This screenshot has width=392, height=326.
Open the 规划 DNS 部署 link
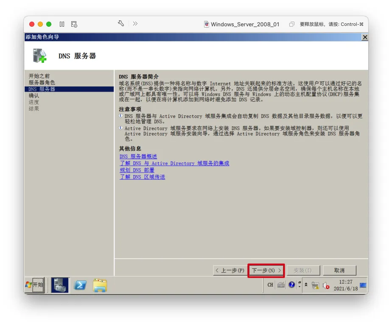click(137, 170)
